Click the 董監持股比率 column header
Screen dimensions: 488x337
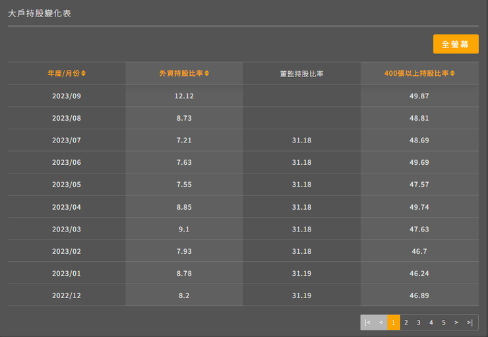tap(301, 74)
